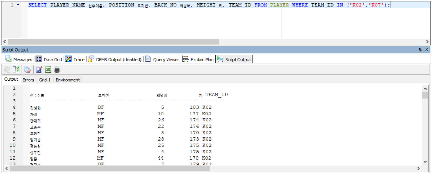The height and width of the screenshot is (173, 431).
Task: Print the script output
Action: click(x=57, y=70)
